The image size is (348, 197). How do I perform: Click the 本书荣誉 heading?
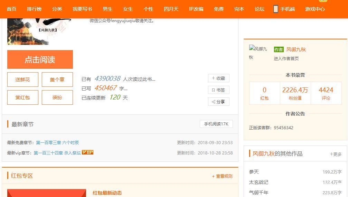click(295, 75)
